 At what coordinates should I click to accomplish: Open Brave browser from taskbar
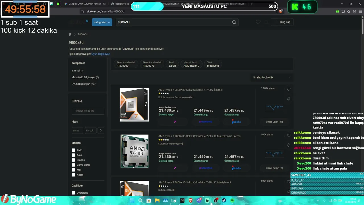click(191, 200)
